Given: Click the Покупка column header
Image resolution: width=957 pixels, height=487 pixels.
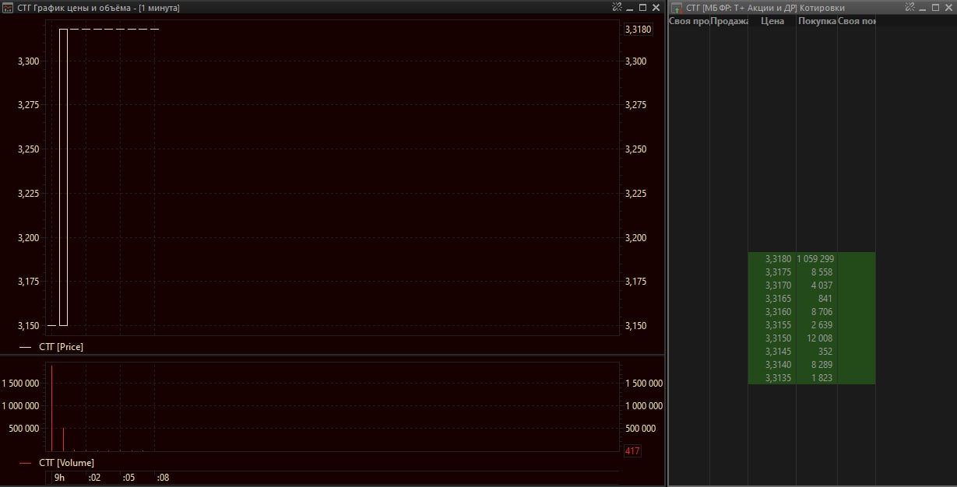Looking at the screenshot, I should point(816,21).
